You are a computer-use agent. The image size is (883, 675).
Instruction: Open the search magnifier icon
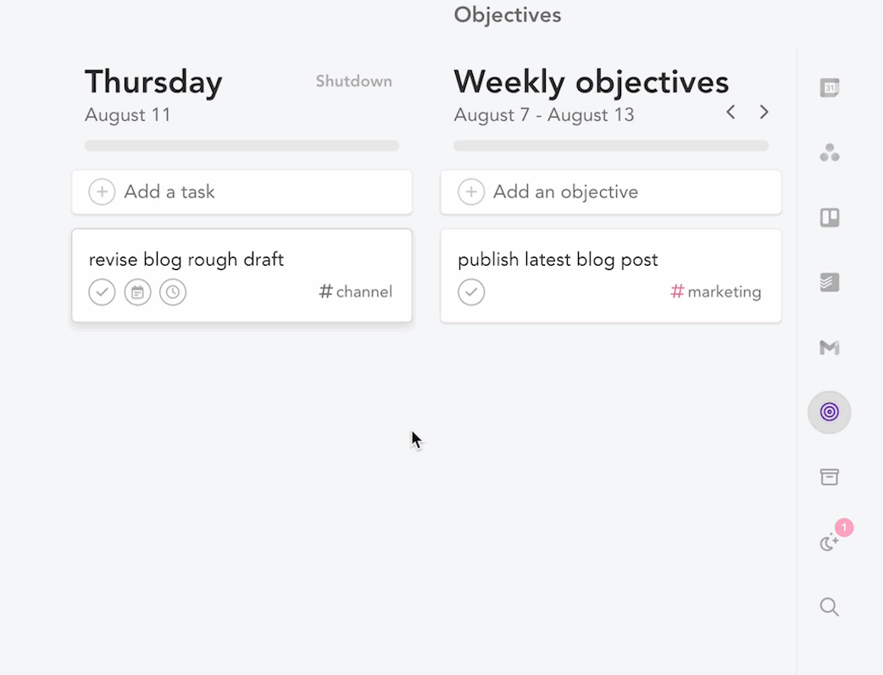coord(829,606)
